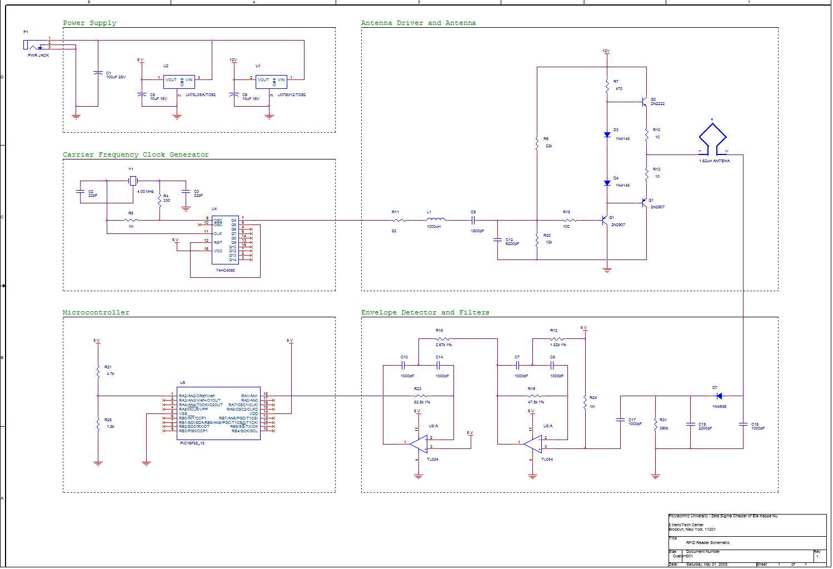This screenshot has height=569, width=833.
Task: Select resistor R28 1.8k
Action: (x=98, y=423)
